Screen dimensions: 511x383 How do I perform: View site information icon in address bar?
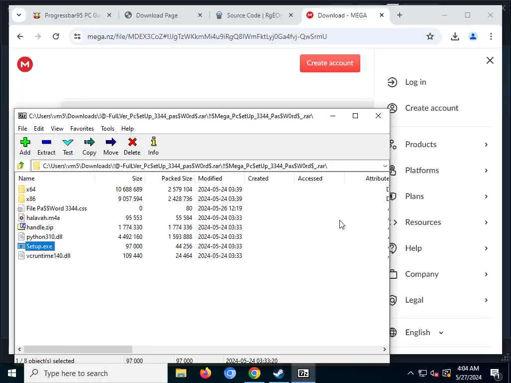[x=77, y=36]
